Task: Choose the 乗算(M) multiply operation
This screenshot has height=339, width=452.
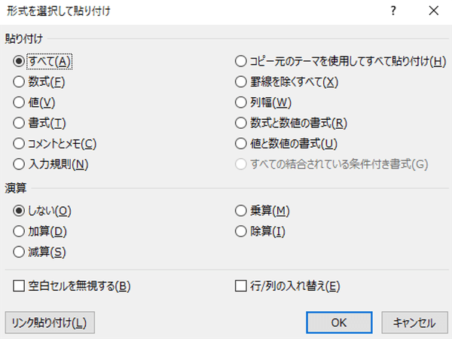Action: [x=242, y=210]
